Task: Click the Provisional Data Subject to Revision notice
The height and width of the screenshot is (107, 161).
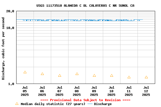Action: point(85,100)
